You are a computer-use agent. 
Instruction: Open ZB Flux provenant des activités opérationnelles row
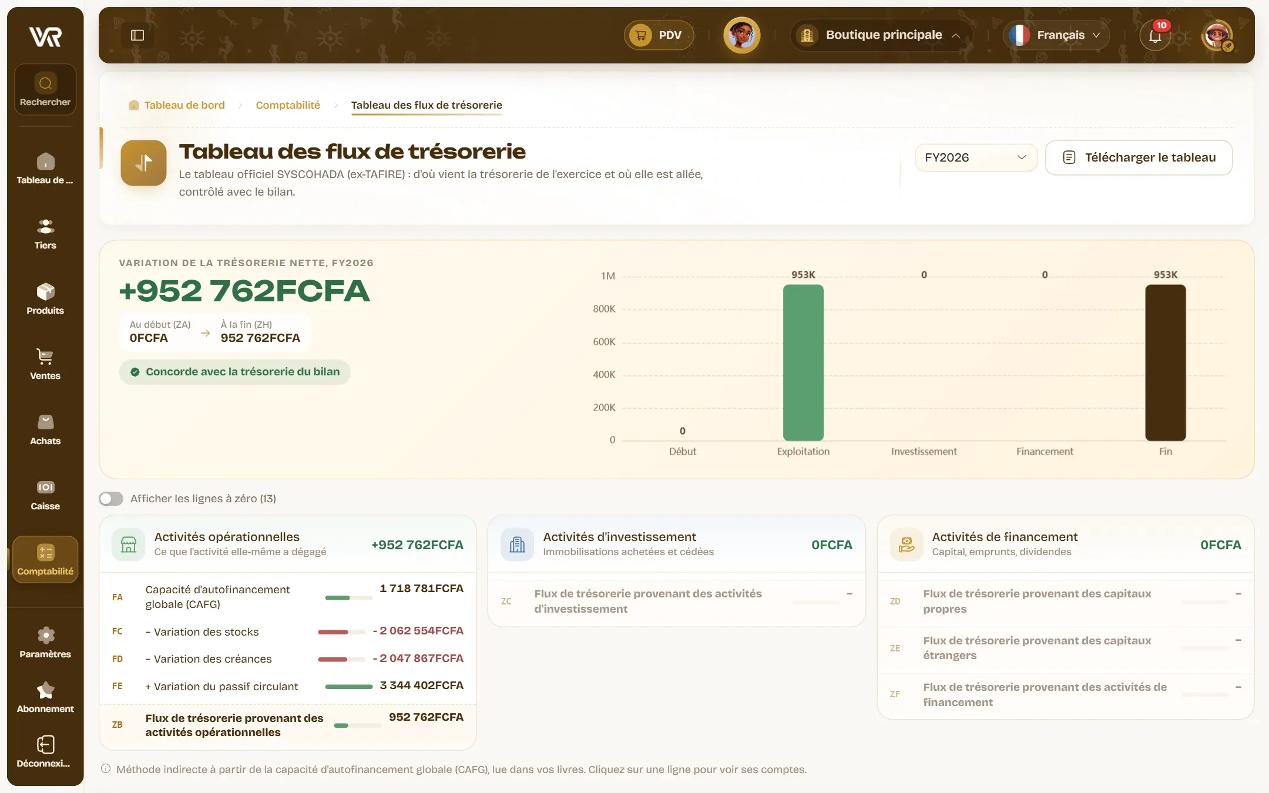pos(288,725)
